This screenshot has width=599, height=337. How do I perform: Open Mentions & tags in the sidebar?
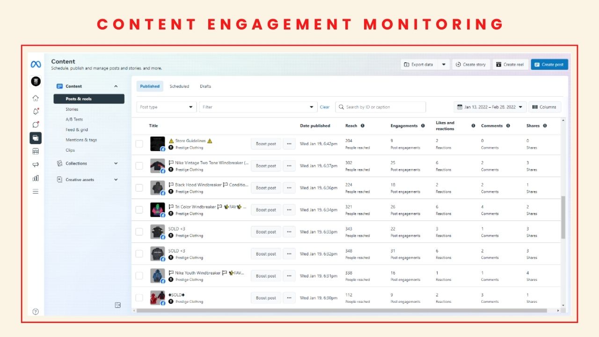[81, 140]
